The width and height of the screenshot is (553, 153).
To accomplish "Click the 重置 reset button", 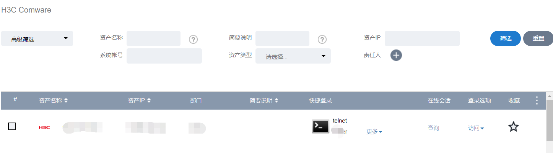I will [x=538, y=38].
